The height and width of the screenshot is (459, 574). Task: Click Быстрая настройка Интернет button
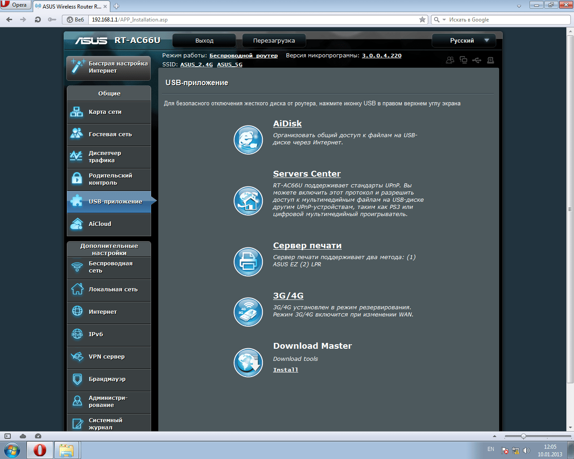tap(109, 67)
